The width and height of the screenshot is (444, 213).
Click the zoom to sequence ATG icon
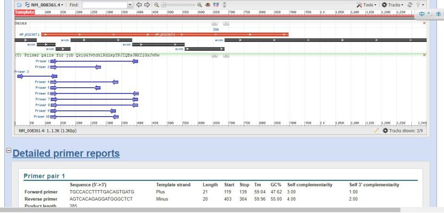tap(207, 5)
